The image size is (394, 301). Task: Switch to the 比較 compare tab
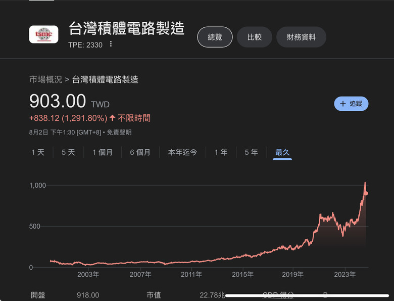tap(254, 37)
